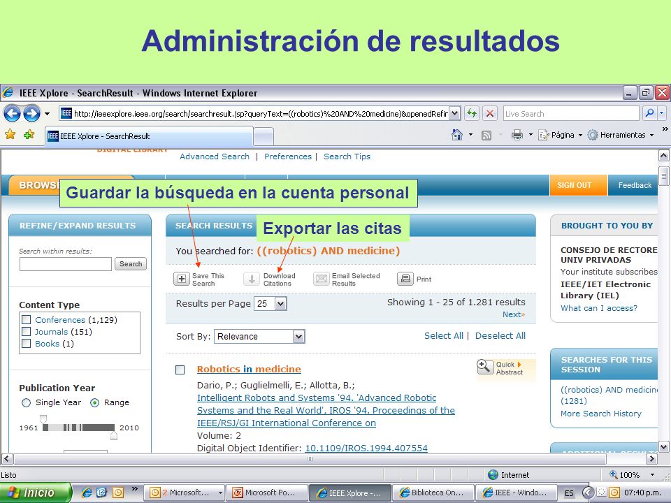This screenshot has width=671, height=503.
Task: Switch to the IEEE - Windows taskbar button
Action: 517,493
